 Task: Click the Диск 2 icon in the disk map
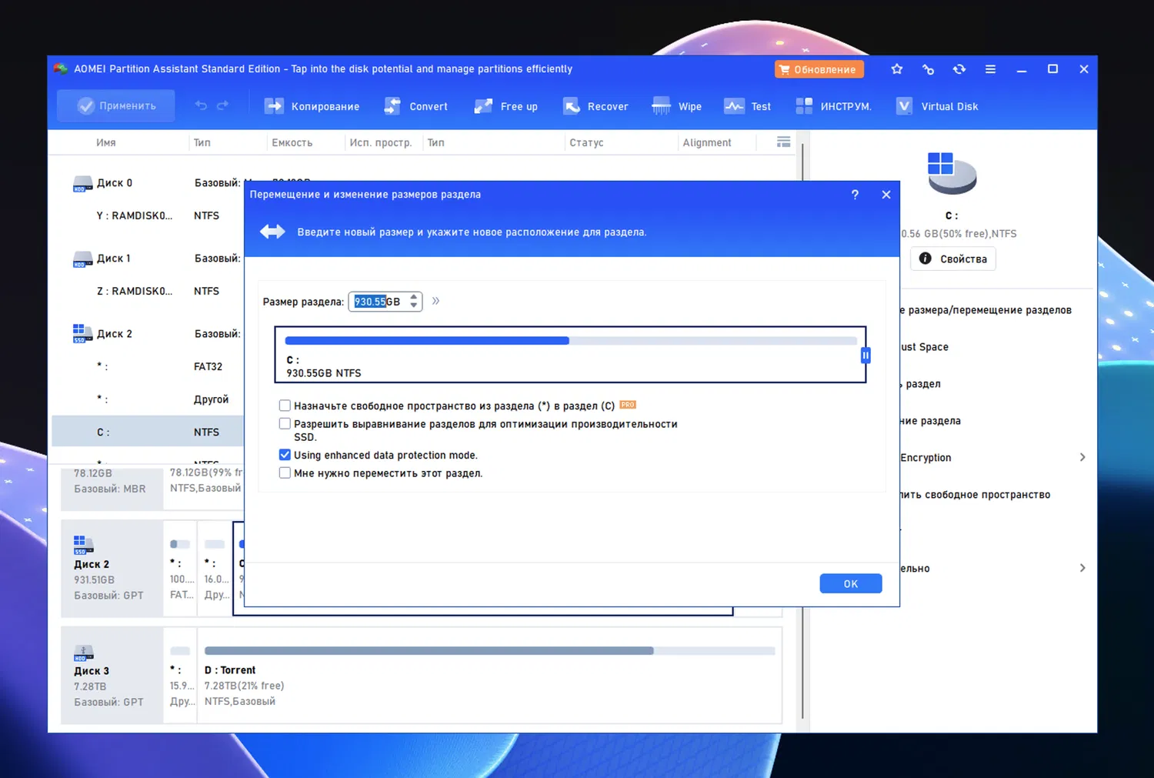[x=83, y=545]
